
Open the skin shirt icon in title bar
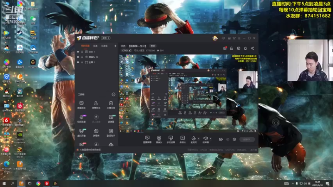point(234,38)
